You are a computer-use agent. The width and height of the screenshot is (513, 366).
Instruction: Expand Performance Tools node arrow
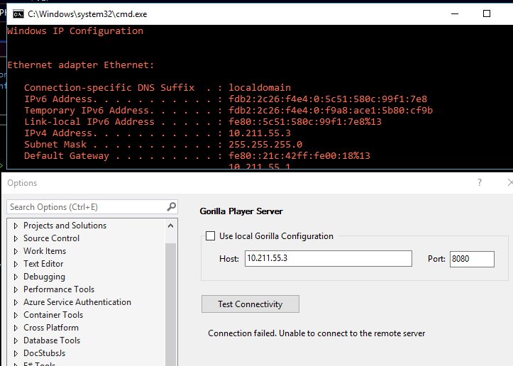coord(16,289)
